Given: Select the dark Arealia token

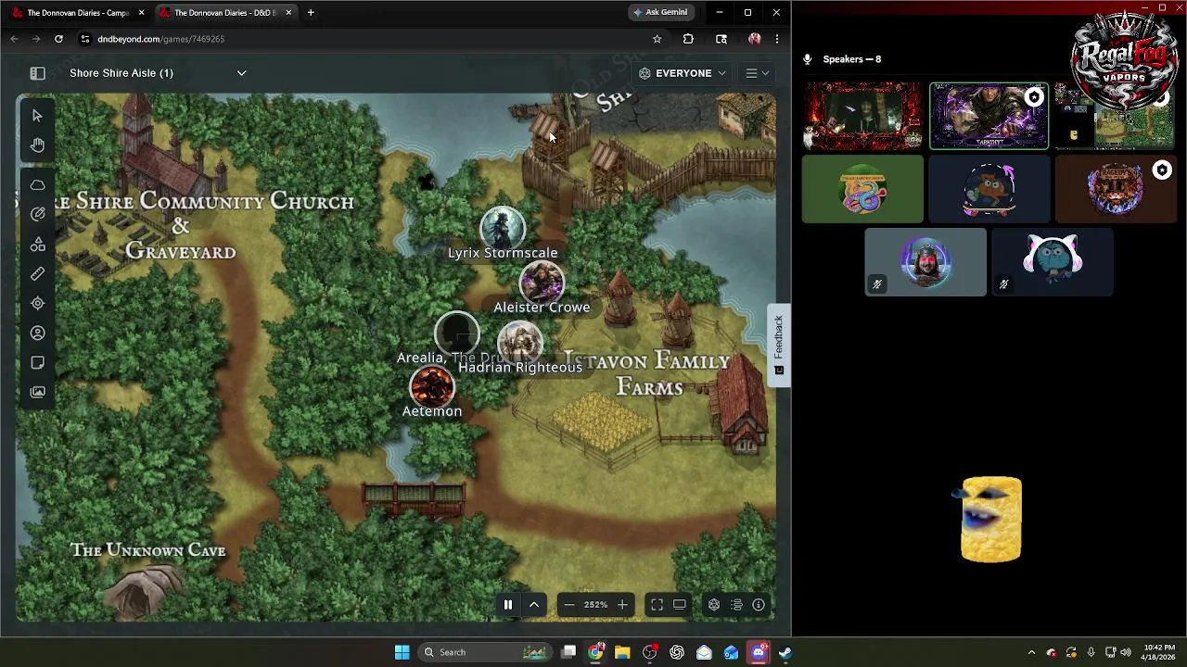Looking at the screenshot, I should (x=456, y=332).
